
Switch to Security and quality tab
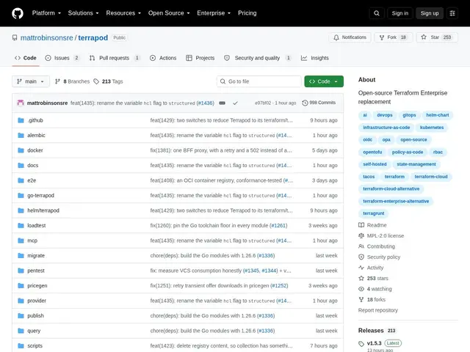[258, 58]
